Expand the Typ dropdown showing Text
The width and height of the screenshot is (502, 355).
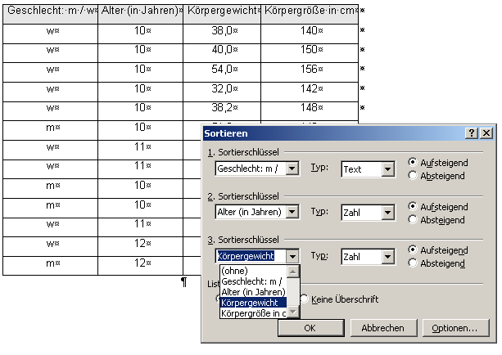tap(387, 169)
